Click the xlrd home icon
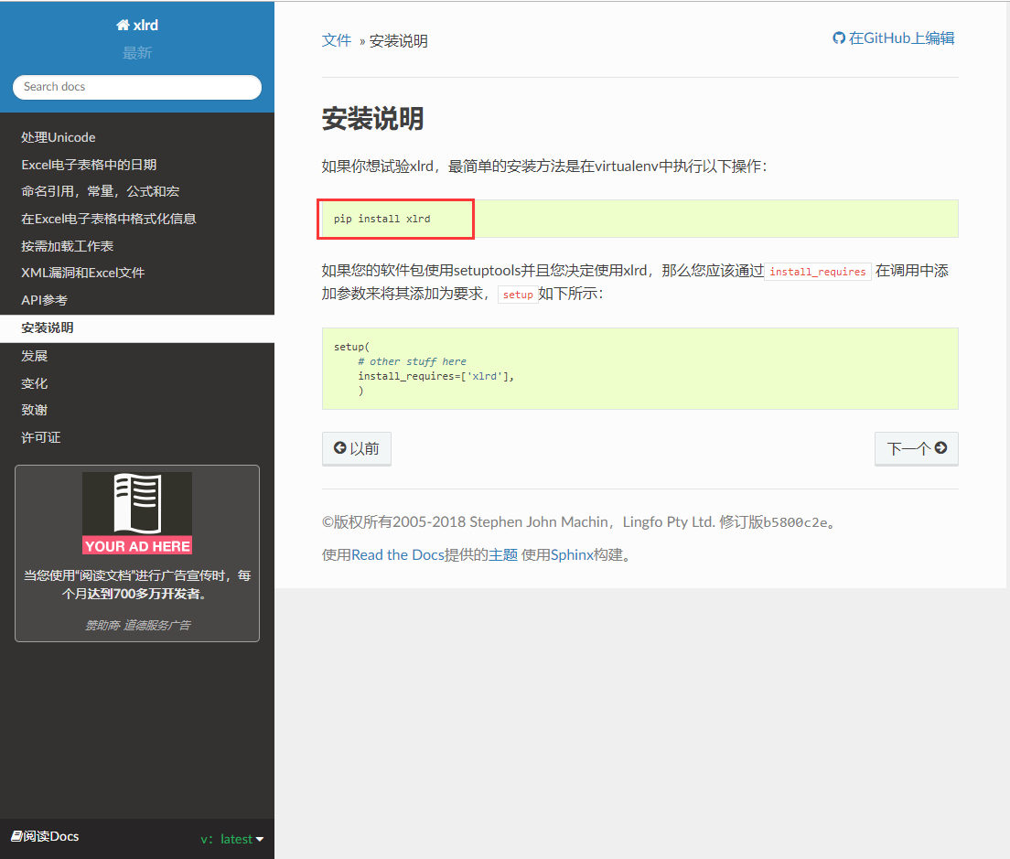 pyautogui.click(x=123, y=25)
